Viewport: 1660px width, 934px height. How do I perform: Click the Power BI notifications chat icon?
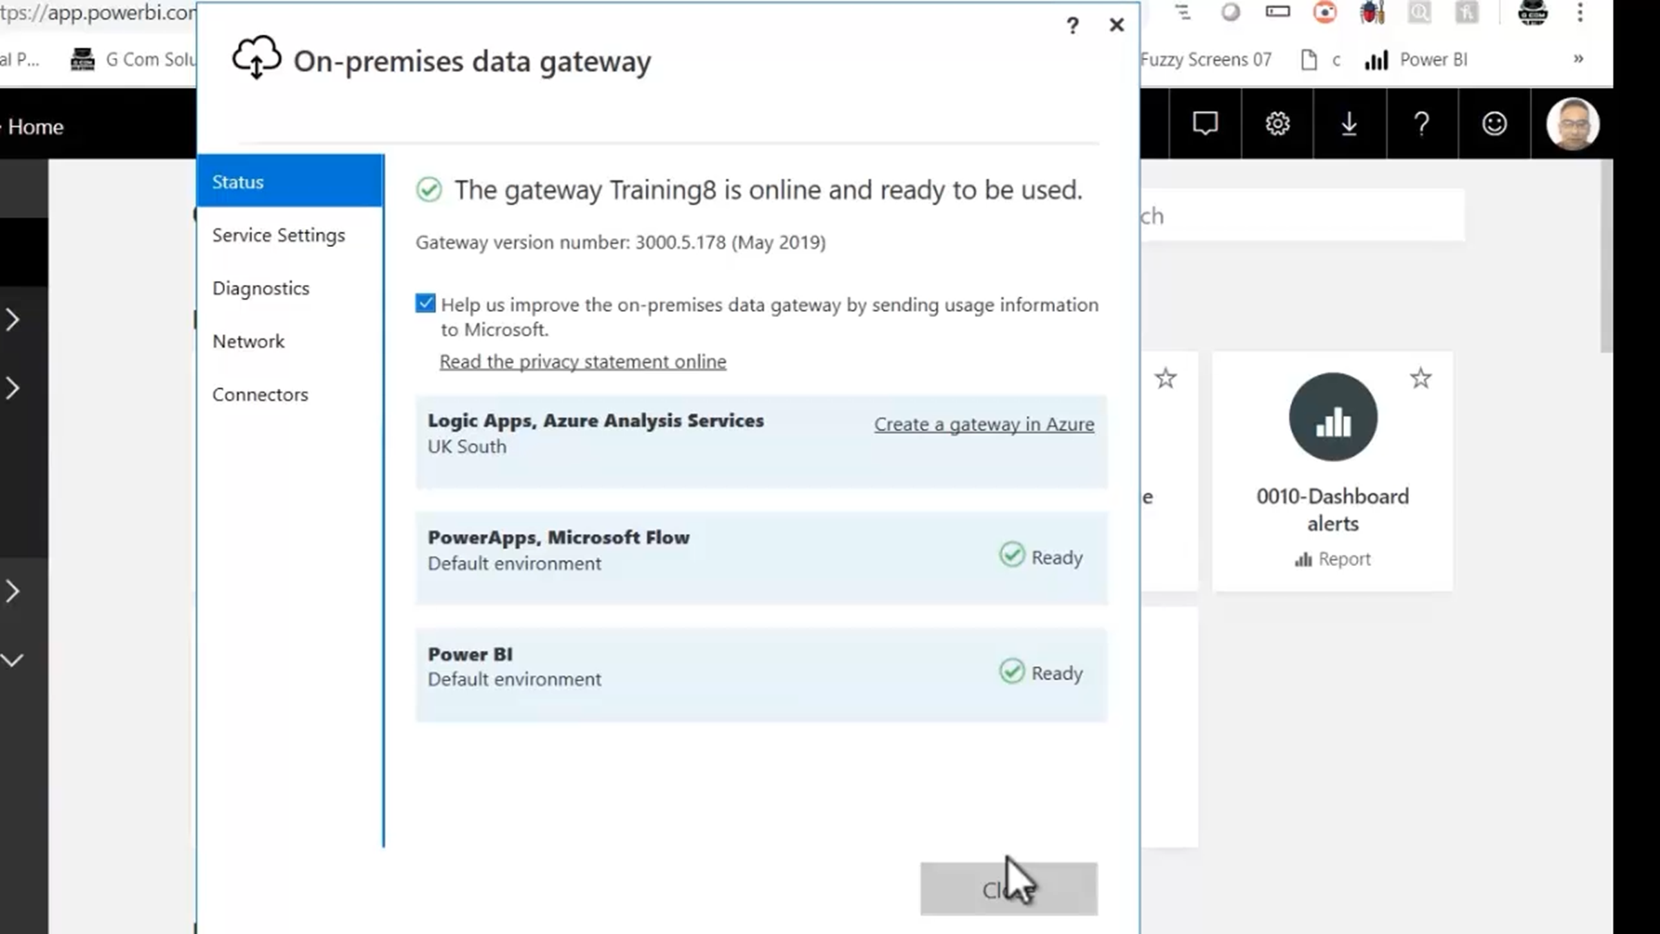[x=1205, y=124]
